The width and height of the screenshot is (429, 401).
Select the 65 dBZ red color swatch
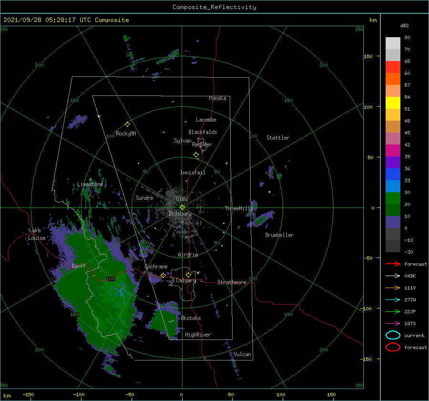point(393,67)
